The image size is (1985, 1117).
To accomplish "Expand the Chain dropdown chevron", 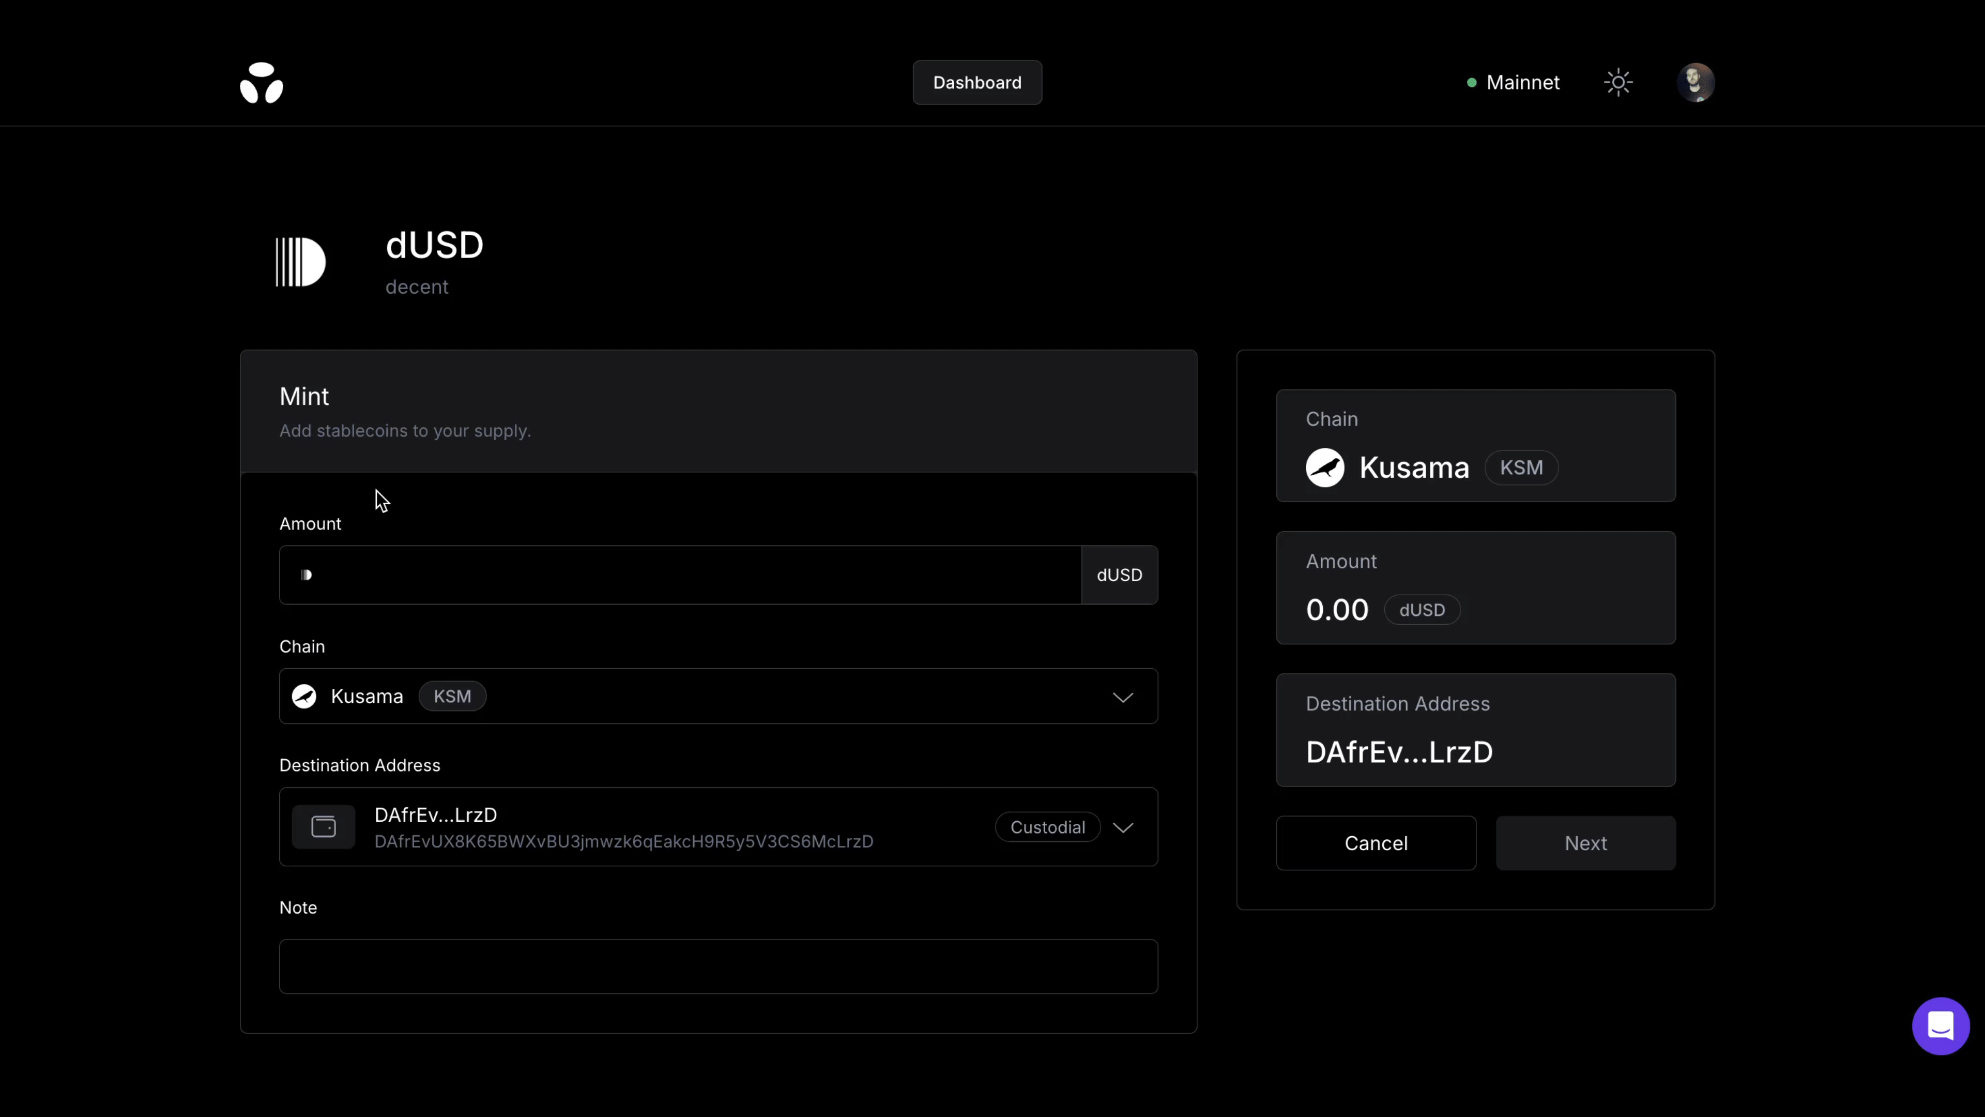I will (1123, 697).
